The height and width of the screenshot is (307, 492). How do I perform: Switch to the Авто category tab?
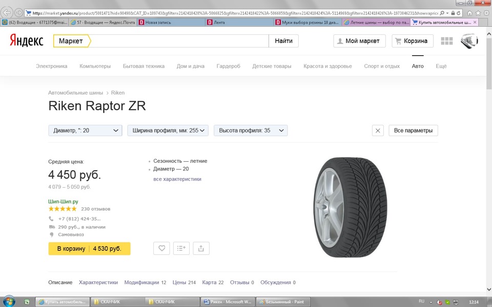click(418, 65)
